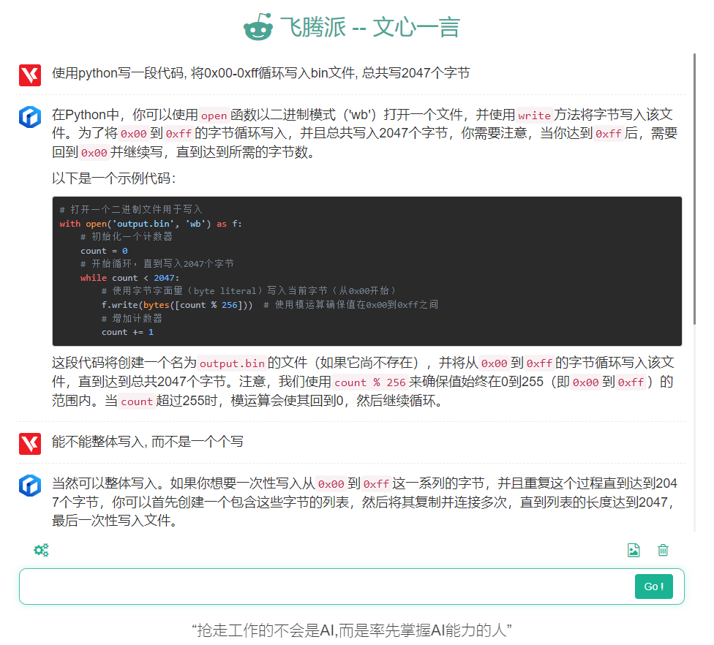Image resolution: width=714 pixels, height=645 pixels.
Task: Click the inline 'output.bin' code tag
Action: click(232, 363)
